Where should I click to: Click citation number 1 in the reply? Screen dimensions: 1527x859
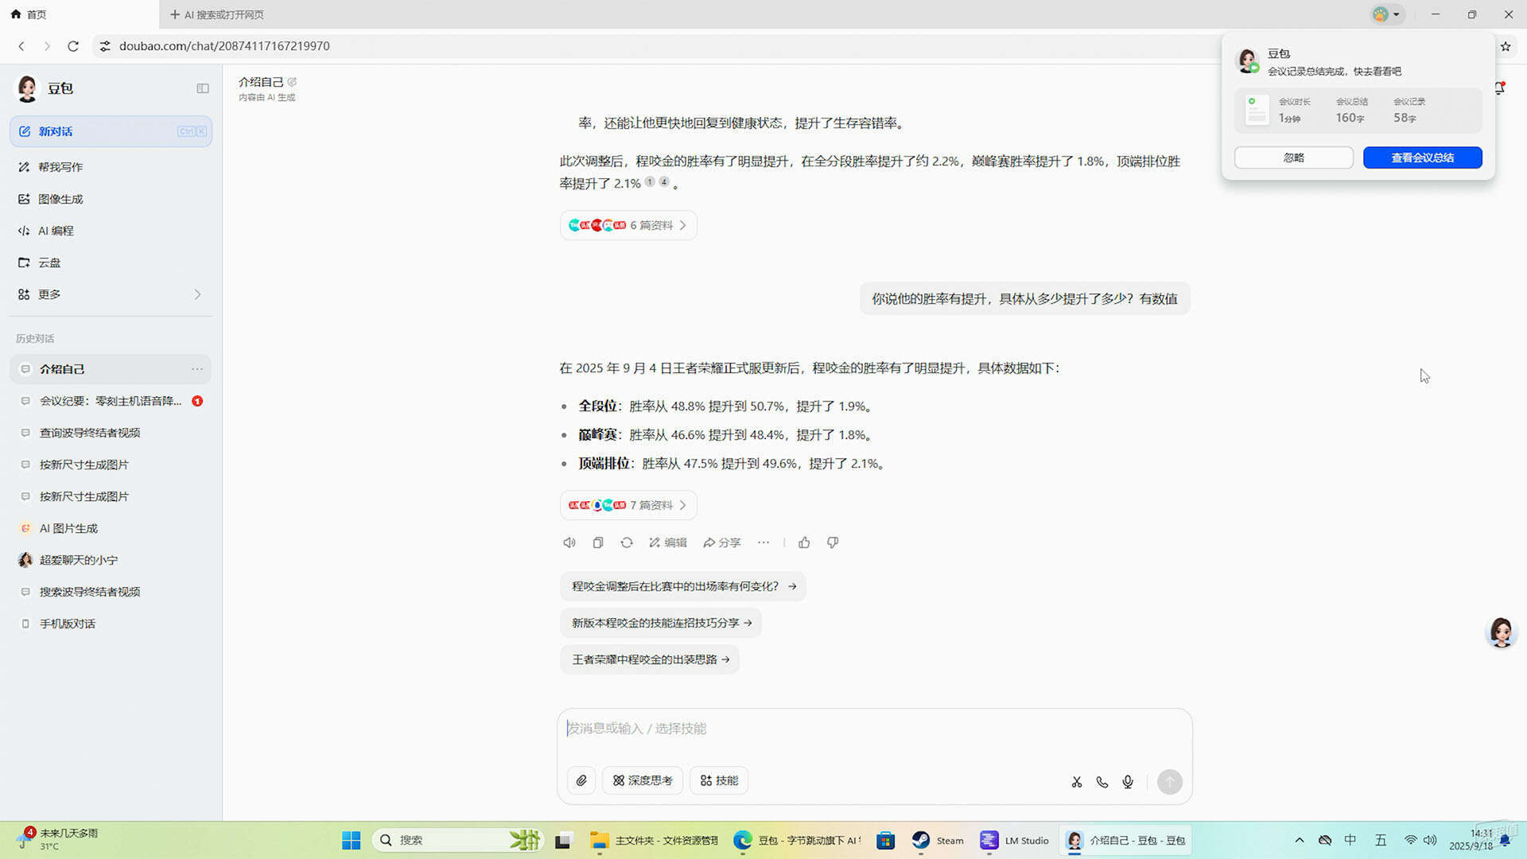(x=650, y=182)
